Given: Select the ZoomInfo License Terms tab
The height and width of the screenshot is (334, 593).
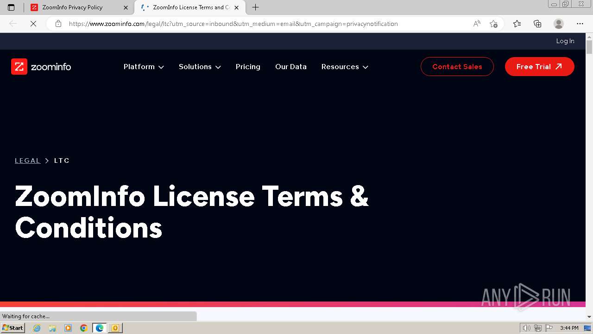Looking at the screenshot, I should 190,7.
